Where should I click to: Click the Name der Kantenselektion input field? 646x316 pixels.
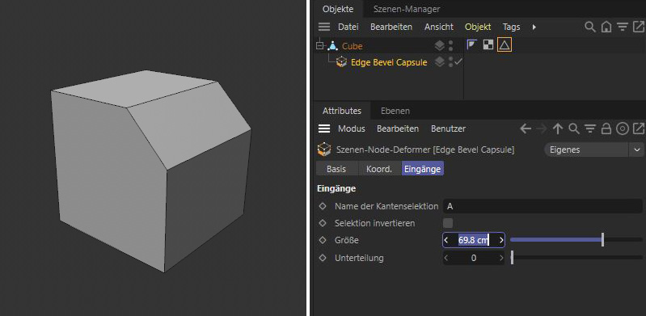pos(543,206)
